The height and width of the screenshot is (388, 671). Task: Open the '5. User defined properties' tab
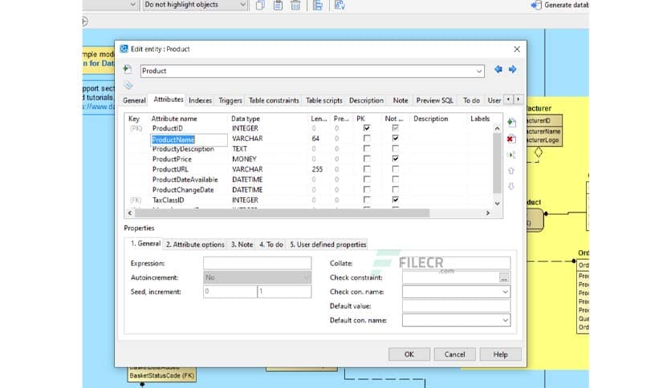click(x=327, y=245)
